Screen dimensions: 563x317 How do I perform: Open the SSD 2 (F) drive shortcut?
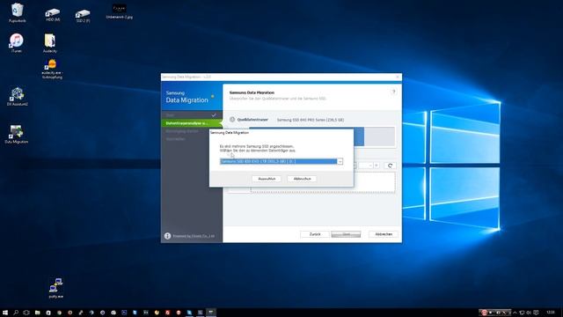point(83,16)
